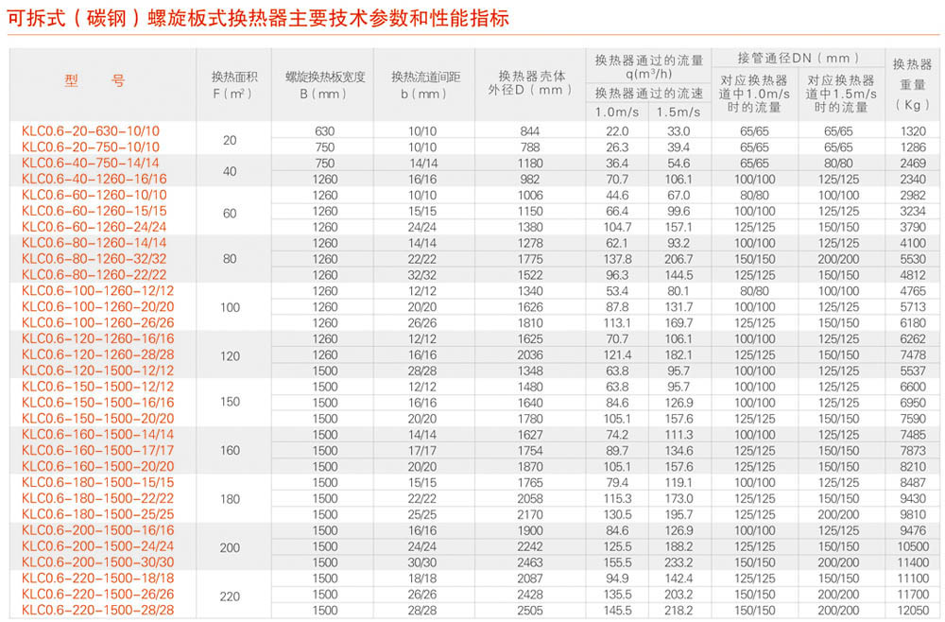The width and height of the screenshot is (945, 622).
Task: Select model KLC0.6-150-1500-12/12
Action: pyautogui.click(x=97, y=387)
